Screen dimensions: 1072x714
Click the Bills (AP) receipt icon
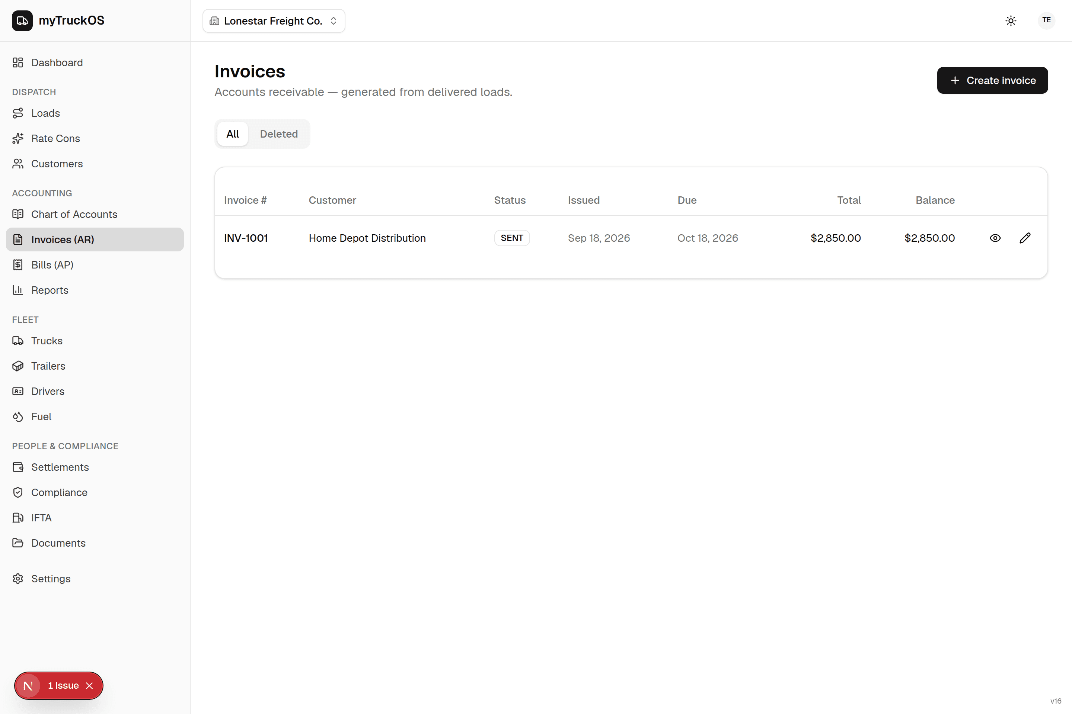pyautogui.click(x=18, y=264)
